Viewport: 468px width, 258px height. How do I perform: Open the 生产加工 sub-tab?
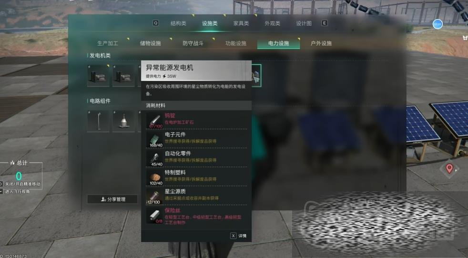pyautogui.click(x=108, y=43)
